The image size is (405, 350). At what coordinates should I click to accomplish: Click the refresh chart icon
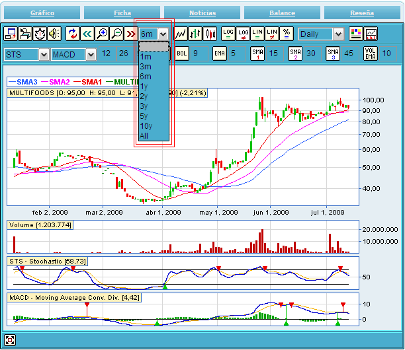72,34
